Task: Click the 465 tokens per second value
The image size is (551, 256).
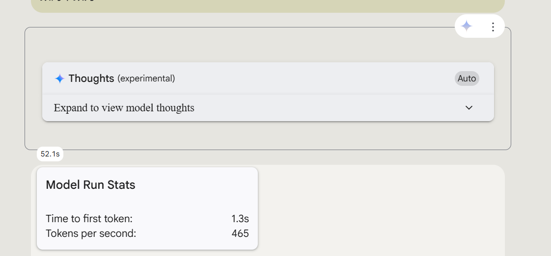Action: point(240,233)
